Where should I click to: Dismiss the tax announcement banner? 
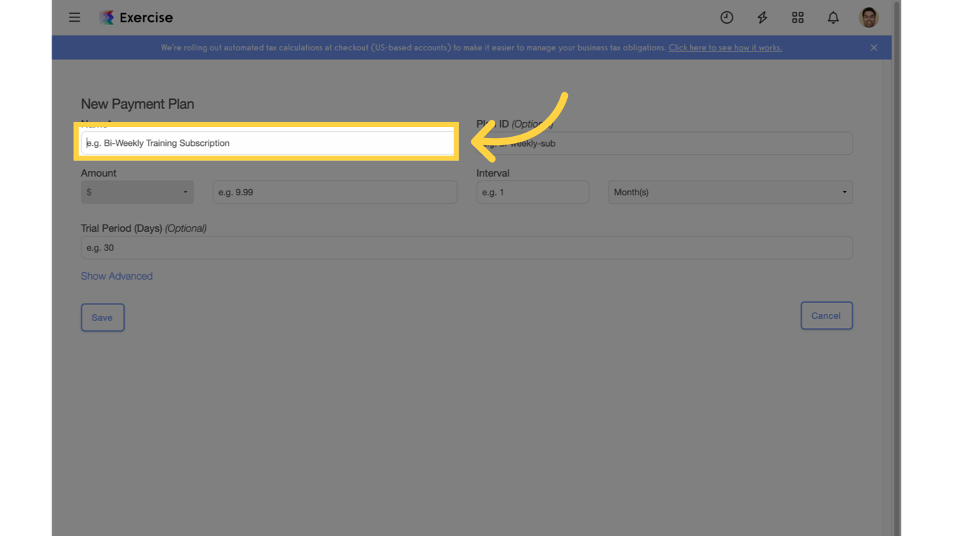[873, 47]
